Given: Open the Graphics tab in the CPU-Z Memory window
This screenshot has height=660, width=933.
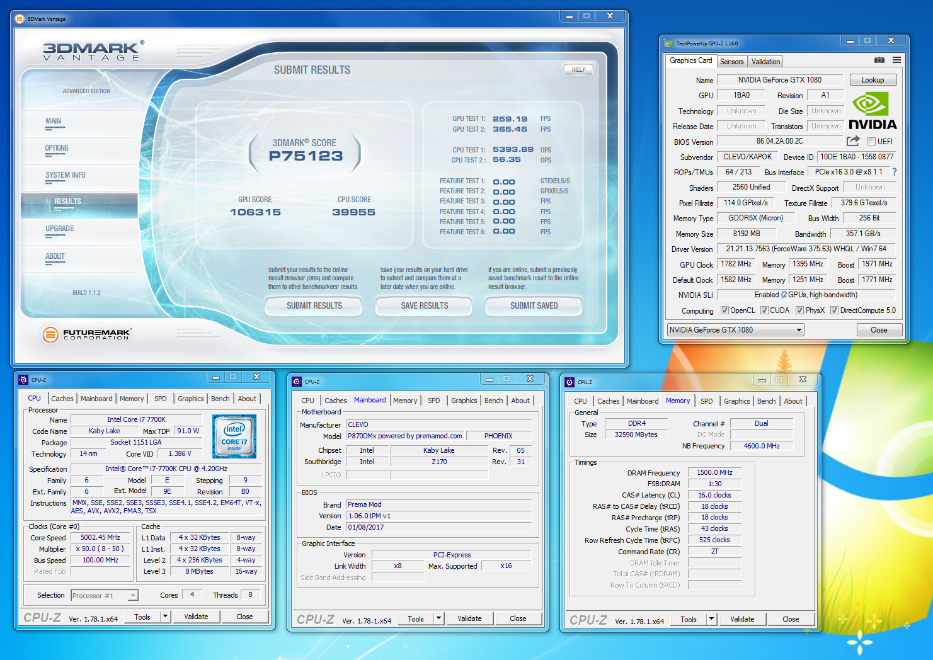Looking at the screenshot, I should 736,401.
